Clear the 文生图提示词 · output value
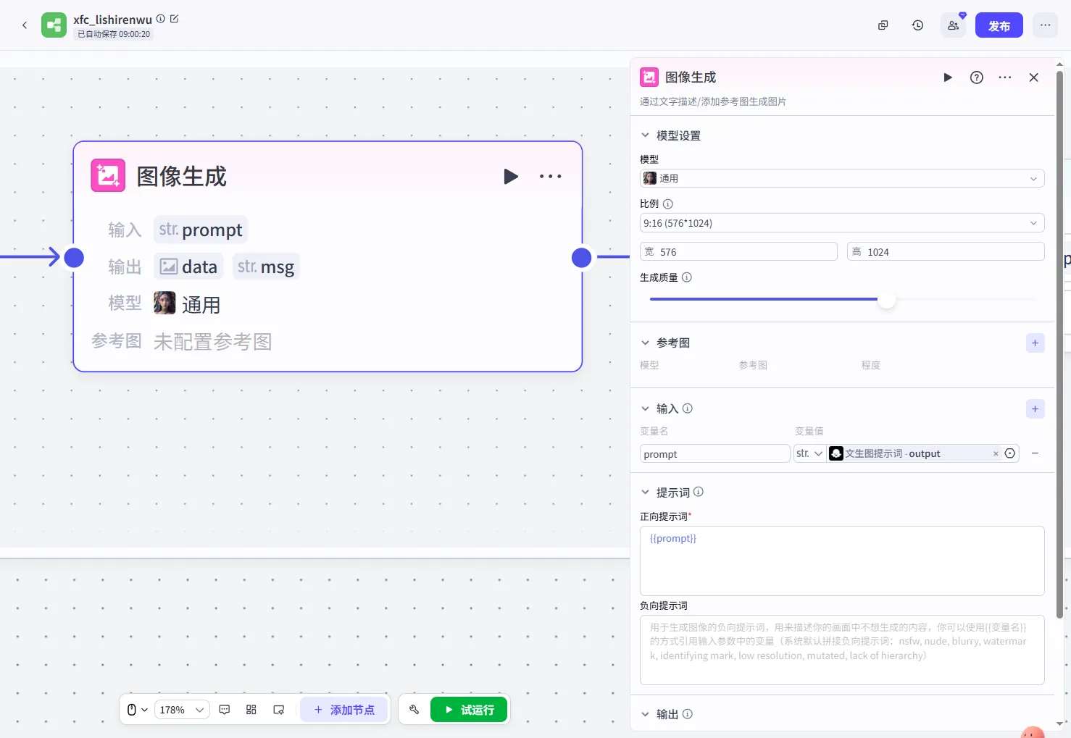The height and width of the screenshot is (738, 1071). (x=996, y=453)
